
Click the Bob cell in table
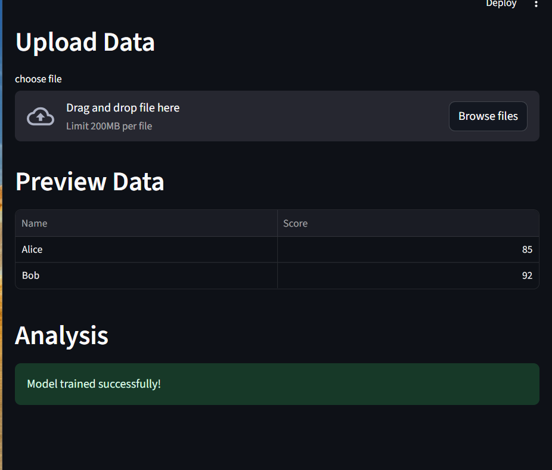pyautogui.click(x=146, y=276)
